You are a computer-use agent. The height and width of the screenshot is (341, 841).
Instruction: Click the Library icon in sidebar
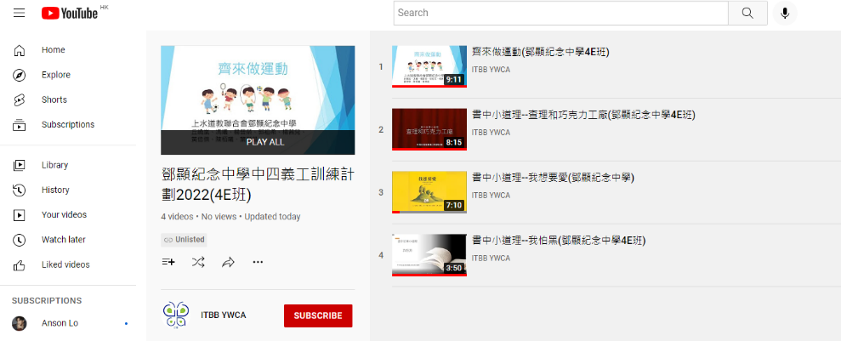coord(20,165)
